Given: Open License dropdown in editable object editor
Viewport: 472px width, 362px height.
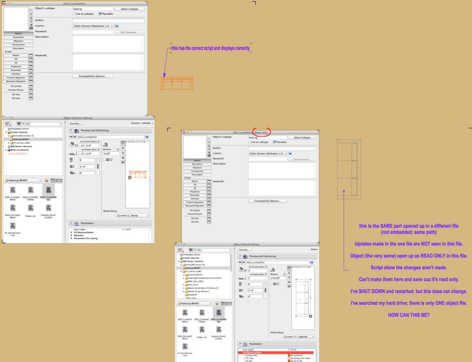Looking at the screenshot, I should tap(93, 26).
